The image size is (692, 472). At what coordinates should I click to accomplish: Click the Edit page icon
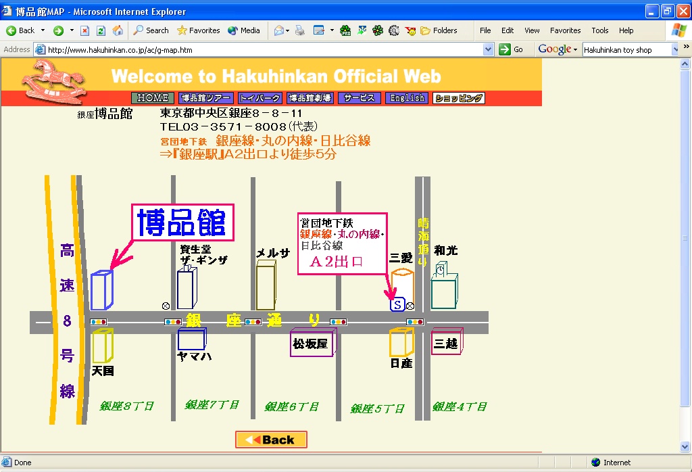point(319,30)
